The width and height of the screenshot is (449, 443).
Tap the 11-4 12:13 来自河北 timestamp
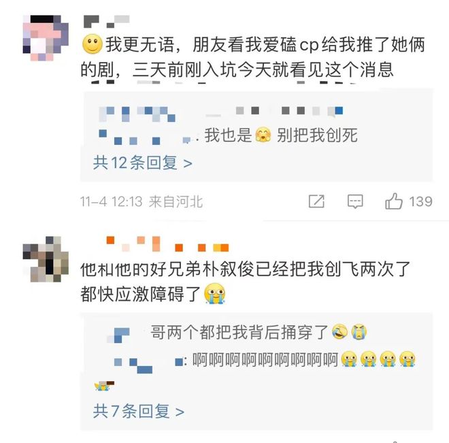point(142,201)
